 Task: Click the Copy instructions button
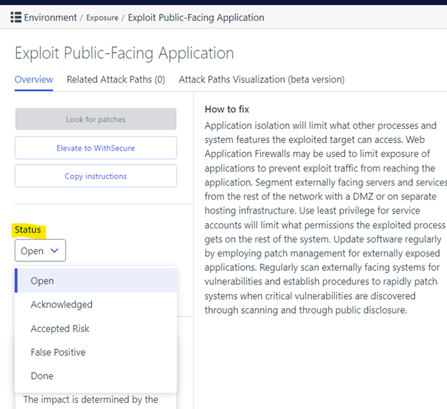point(96,176)
